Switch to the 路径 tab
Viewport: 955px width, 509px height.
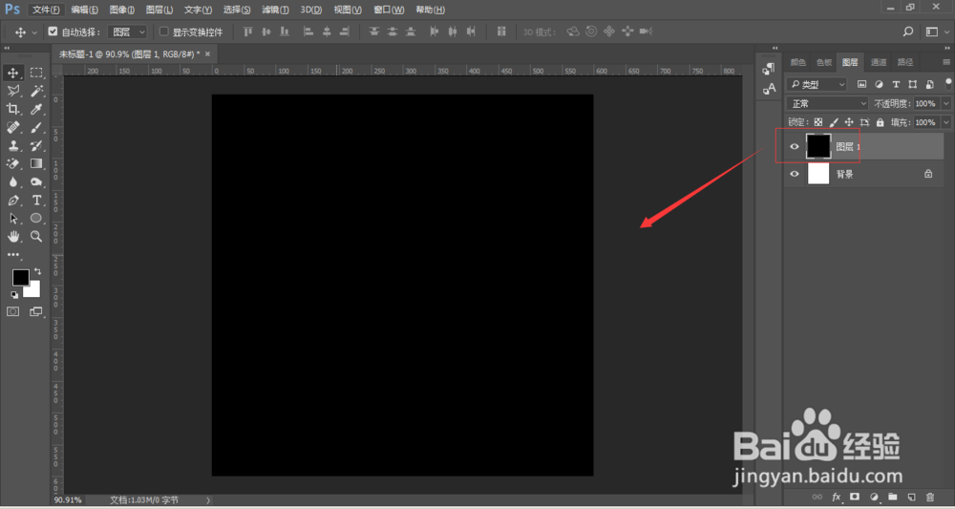pyautogui.click(x=905, y=62)
